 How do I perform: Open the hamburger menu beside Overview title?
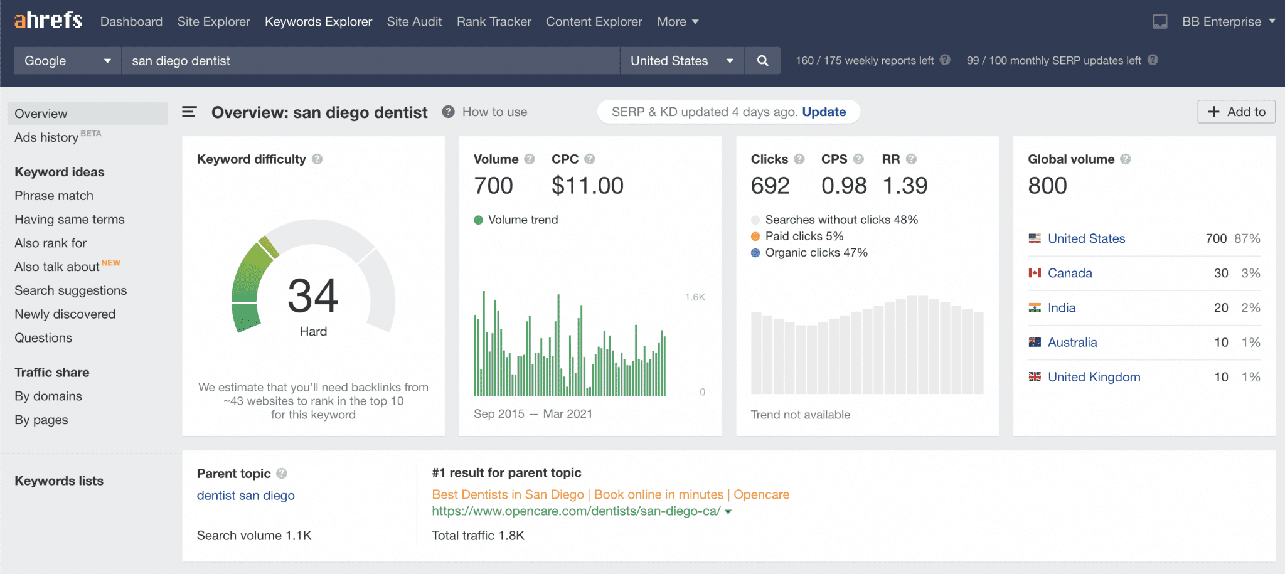coord(189,112)
